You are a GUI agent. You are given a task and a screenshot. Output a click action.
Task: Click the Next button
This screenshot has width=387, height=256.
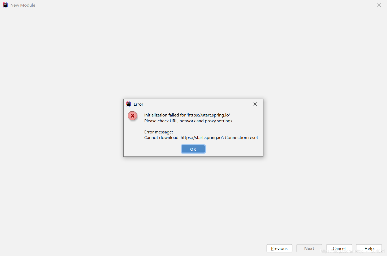[x=309, y=248]
